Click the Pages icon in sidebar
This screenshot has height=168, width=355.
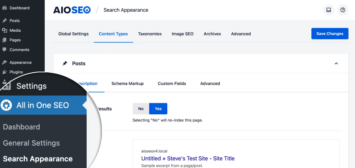4,40
